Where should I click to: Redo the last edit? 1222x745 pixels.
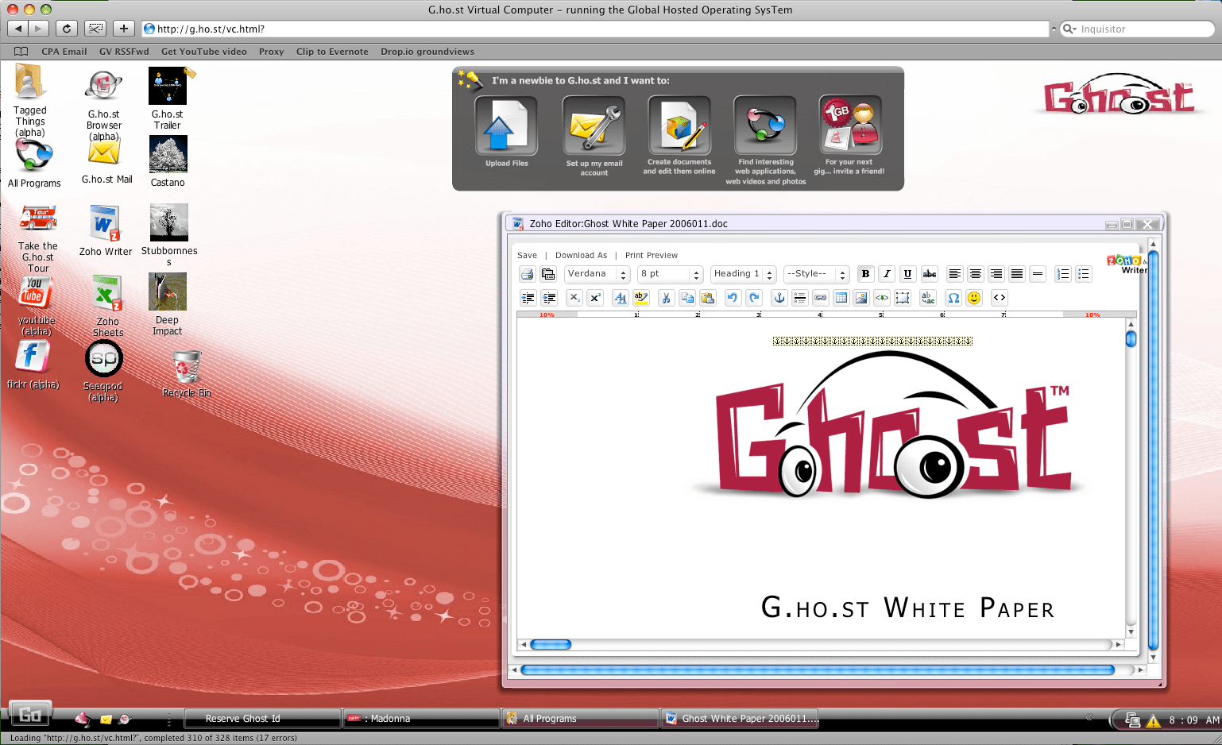(754, 298)
